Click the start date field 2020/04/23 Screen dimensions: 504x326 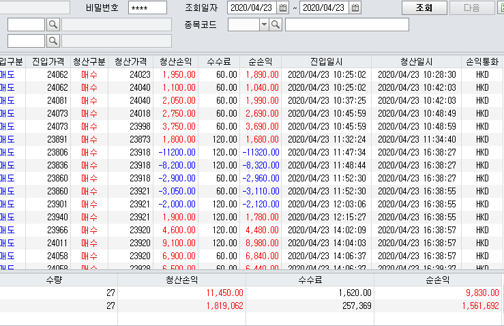point(252,8)
